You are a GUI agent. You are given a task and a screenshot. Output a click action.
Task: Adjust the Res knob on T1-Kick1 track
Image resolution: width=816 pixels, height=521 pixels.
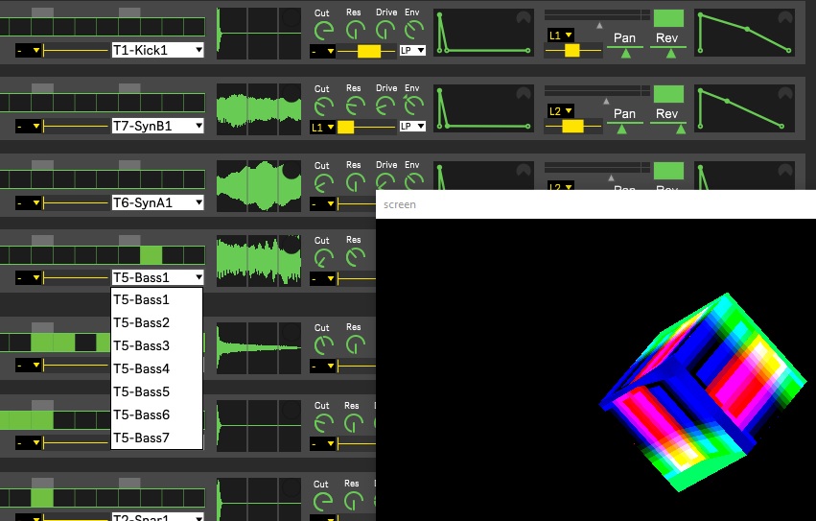355,30
